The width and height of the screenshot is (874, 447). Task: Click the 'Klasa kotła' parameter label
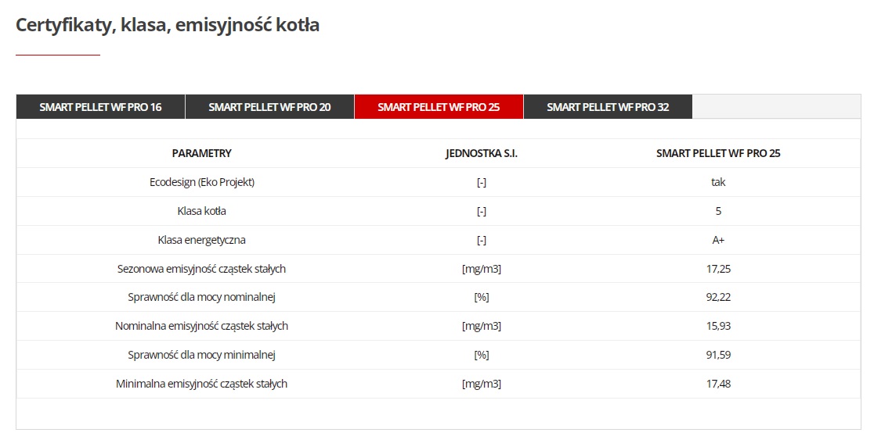202,211
